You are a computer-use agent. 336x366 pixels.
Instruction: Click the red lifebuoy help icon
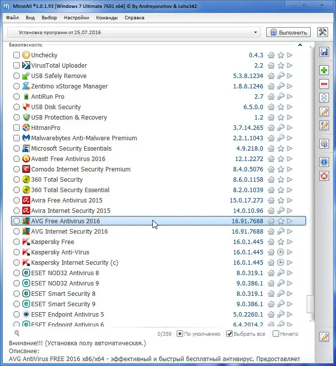(324, 176)
